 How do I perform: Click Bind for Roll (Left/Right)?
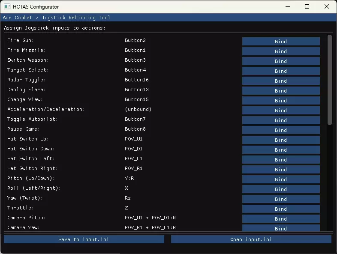coord(281,190)
